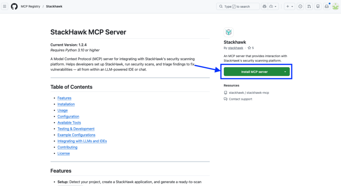Open the user avatar profile menu
341x186 pixels.
335,7
